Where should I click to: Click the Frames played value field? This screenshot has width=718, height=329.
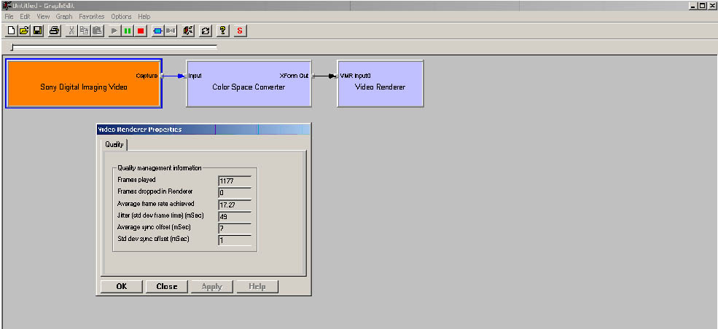tap(234, 180)
